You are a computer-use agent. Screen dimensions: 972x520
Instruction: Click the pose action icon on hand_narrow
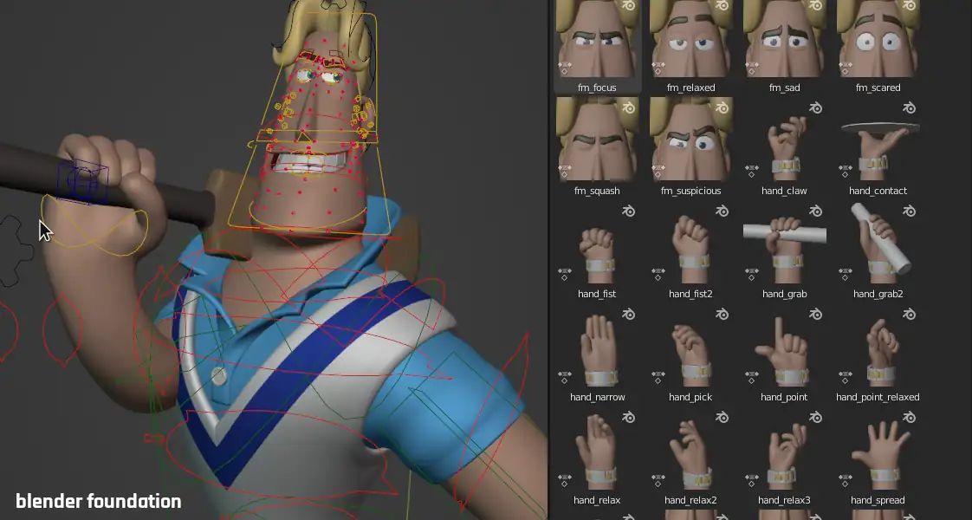564,377
